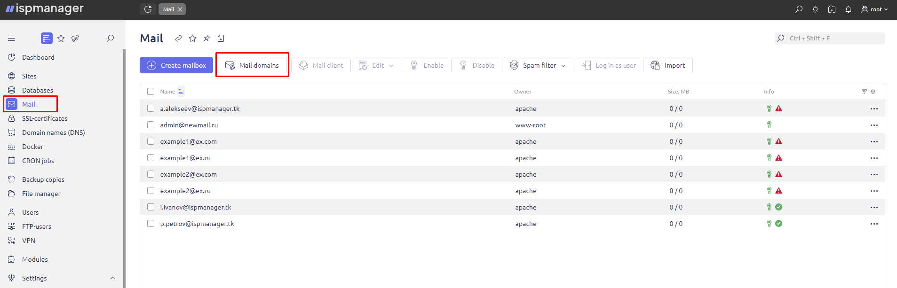Viewport: 897px width, 288px height.
Task: Check the box for p.petrov@ispmanager.tk
Action: (151, 223)
